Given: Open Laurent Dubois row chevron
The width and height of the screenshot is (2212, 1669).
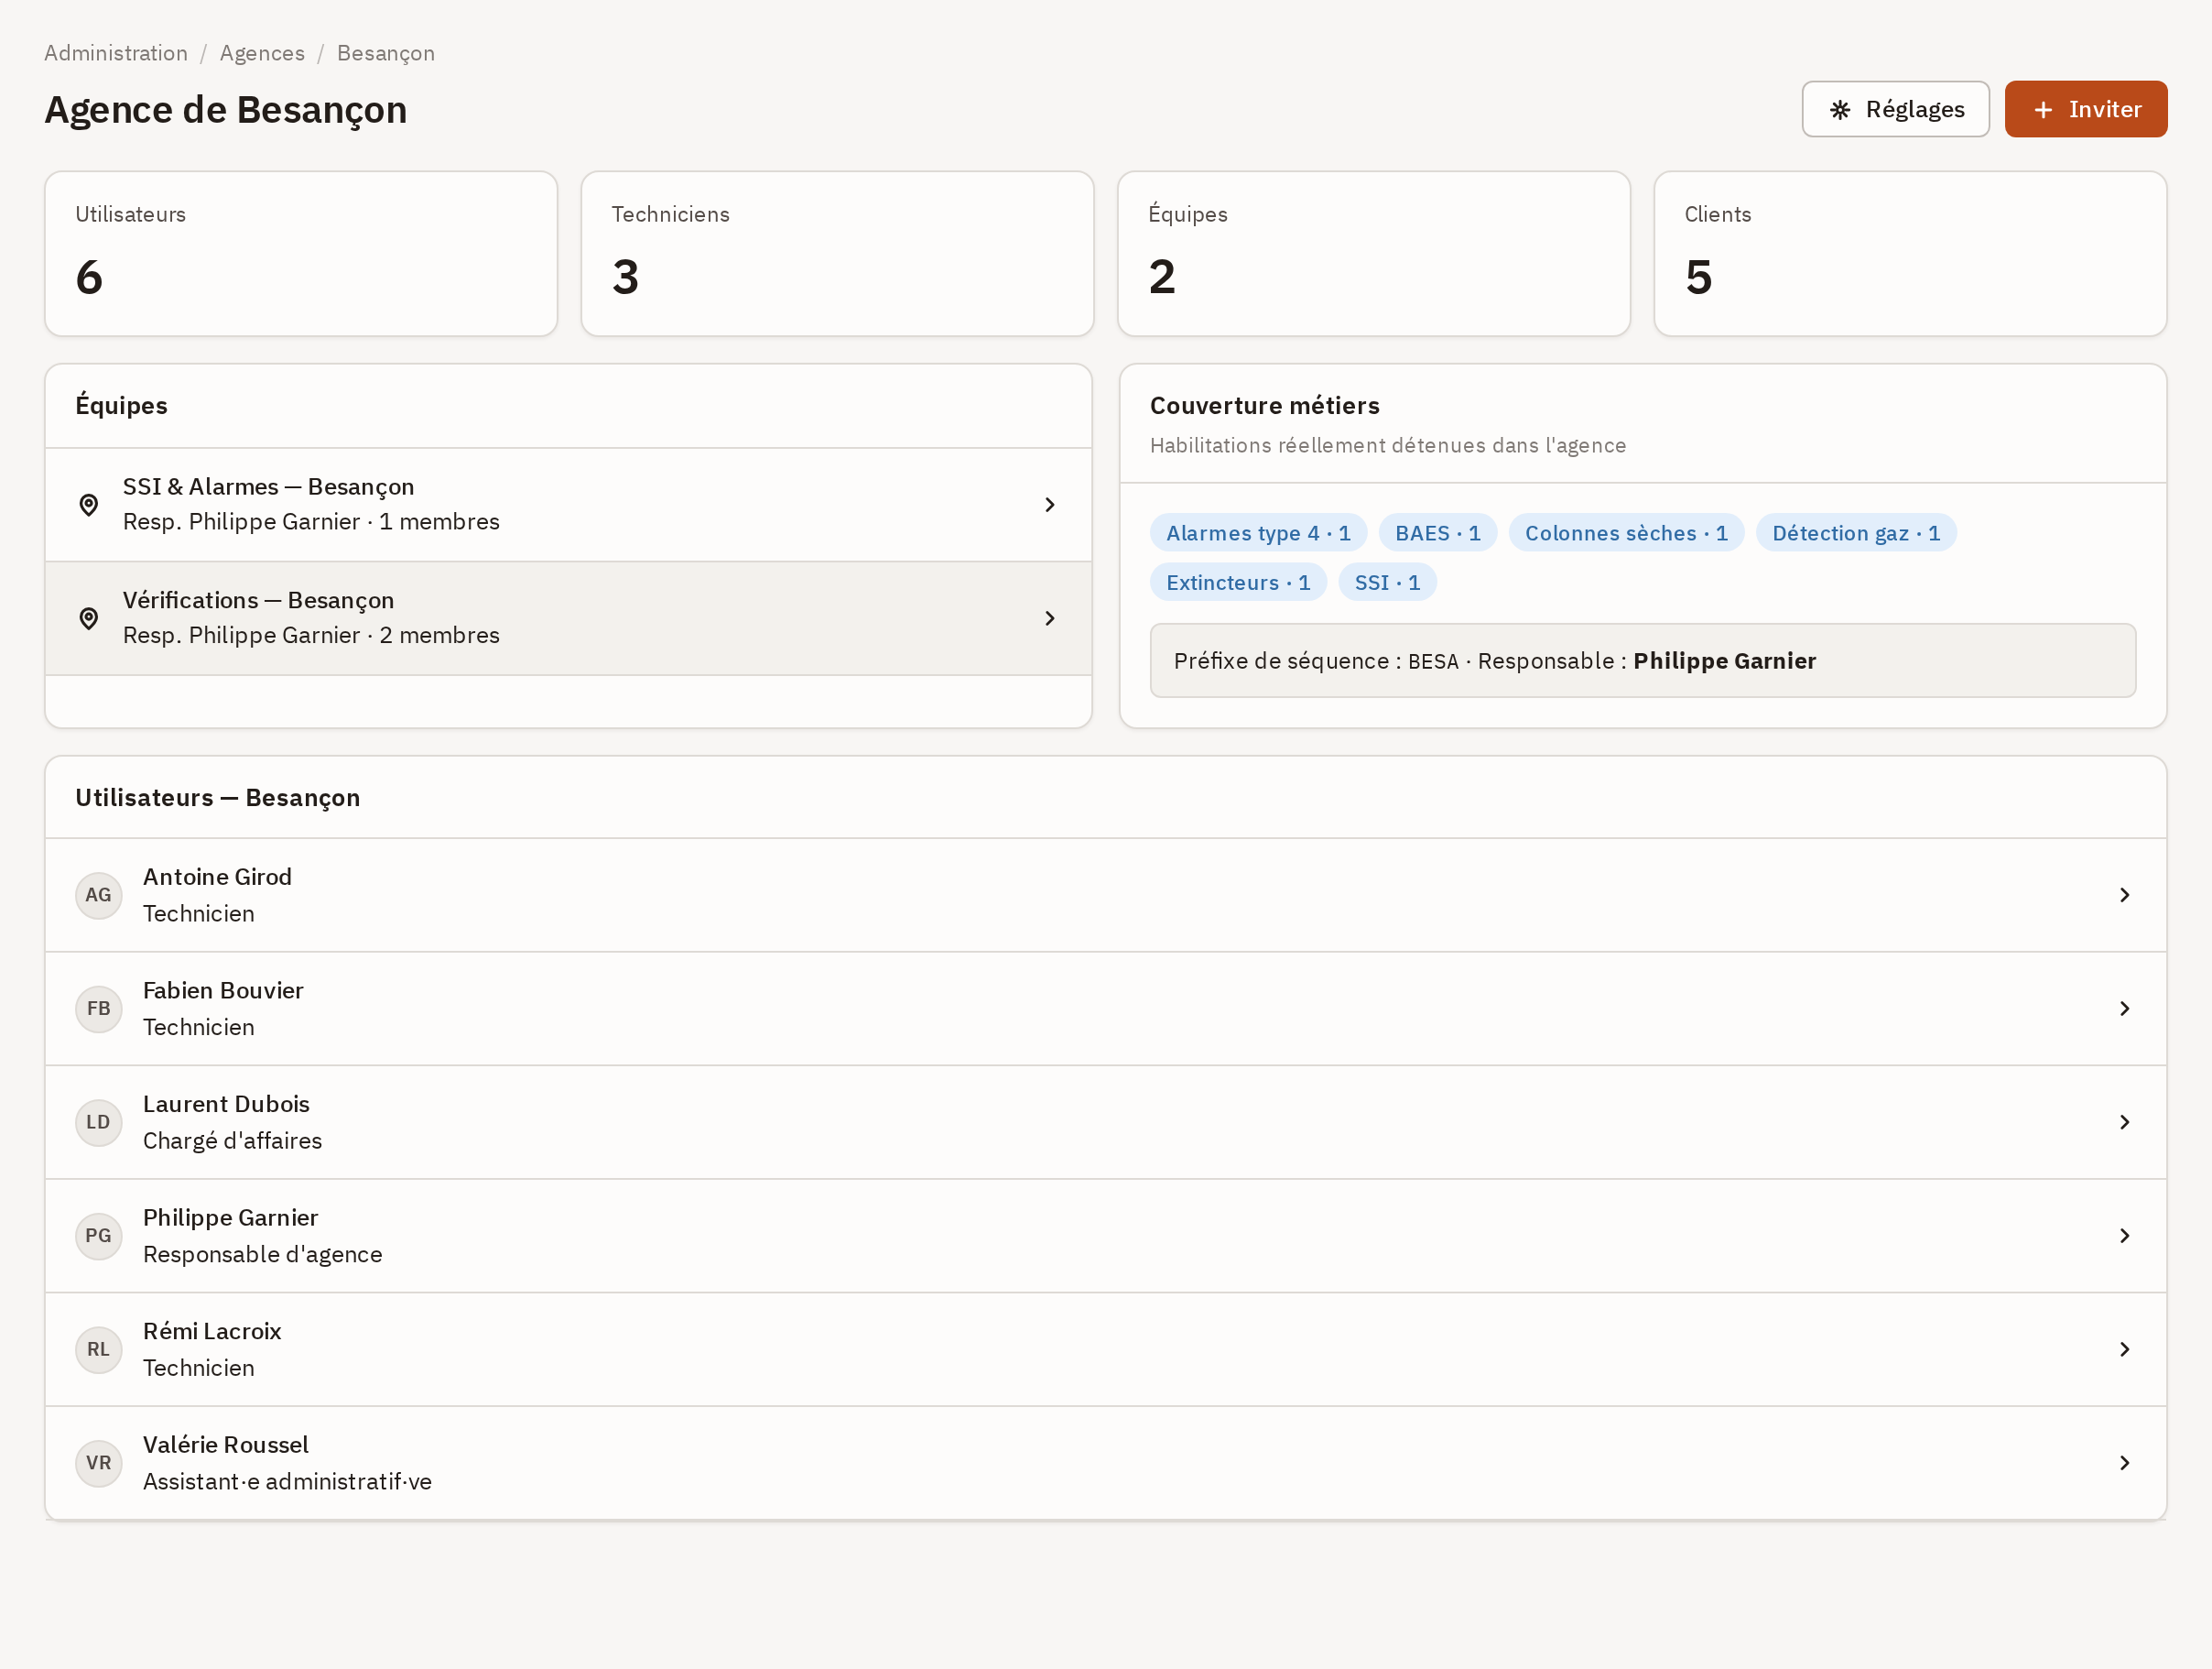Looking at the screenshot, I should pyautogui.click(x=2125, y=1123).
